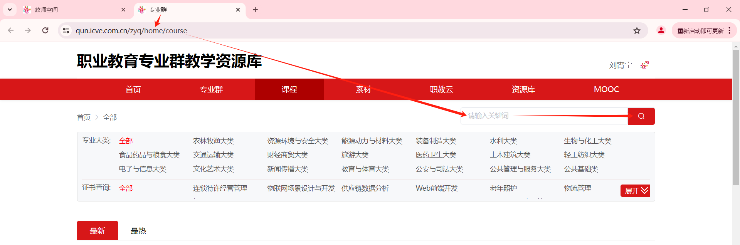
Task: Click the site information icon in address bar
Action: coord(66,30)
